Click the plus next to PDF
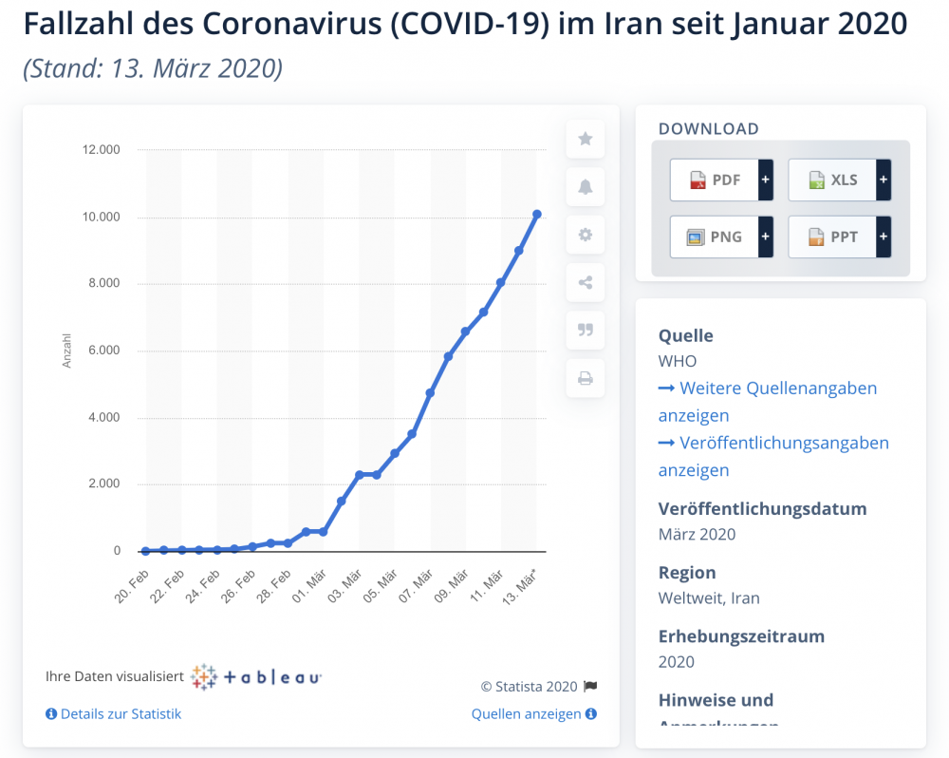Viewport: 949px width, 758px height. pyautogui.click(x=766, y=180)
